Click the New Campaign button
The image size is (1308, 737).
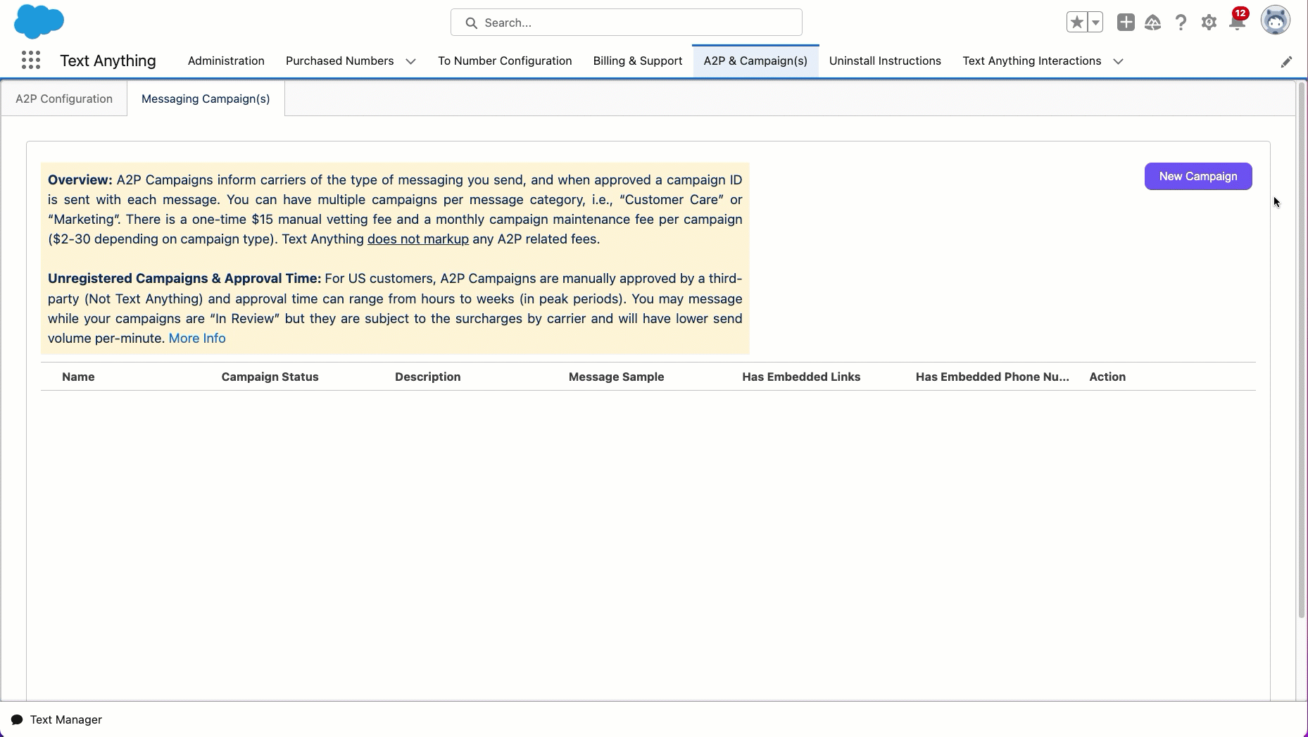[x=1197, y=176]
